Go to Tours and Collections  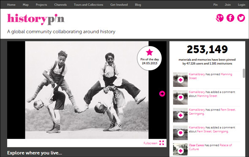(89, 5)
